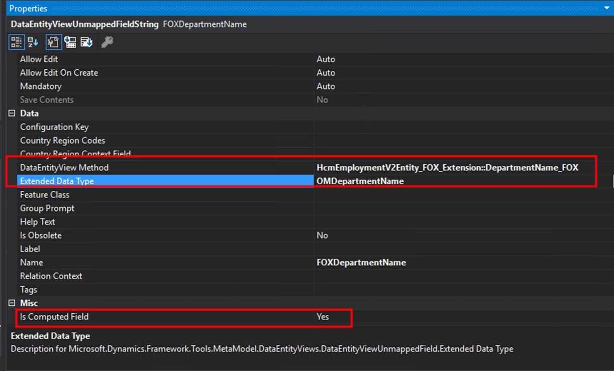Switch to Categorized property view
This screenshot has height=371, width=614.
(x=16, y=43)
